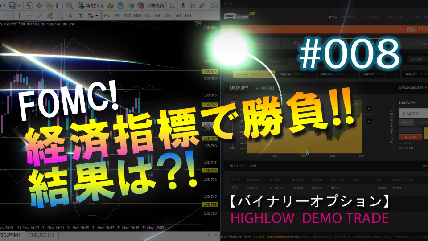Select W1 timeframe
Image resolution: width=428 pixels, height=241 pixels.
[x=178, y=16]
